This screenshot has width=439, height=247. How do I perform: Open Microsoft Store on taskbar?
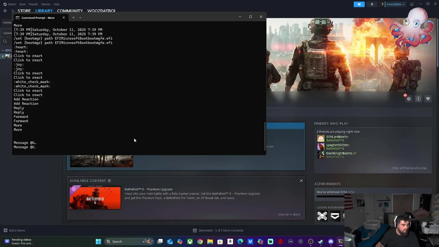tap(220, 242)
